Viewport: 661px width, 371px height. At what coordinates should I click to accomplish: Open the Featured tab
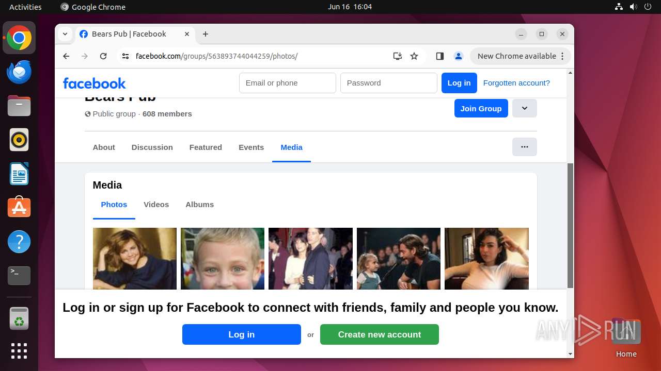(x=206, y=147)
